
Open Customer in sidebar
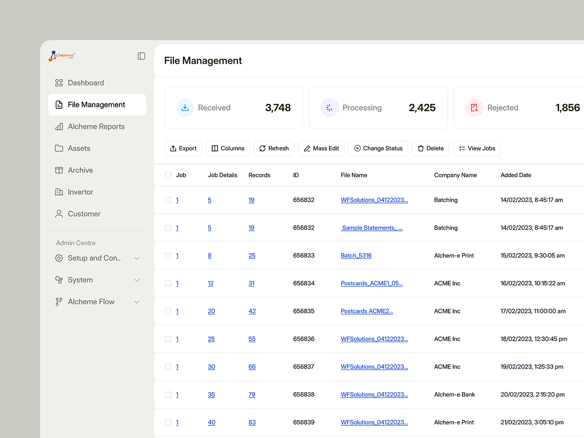pyautogui.click(x=97, y=214)
